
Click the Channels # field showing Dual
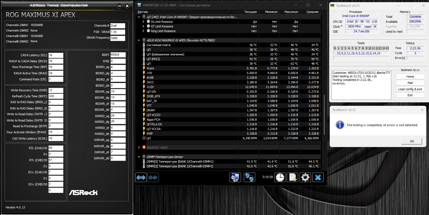tap(118, 26)
